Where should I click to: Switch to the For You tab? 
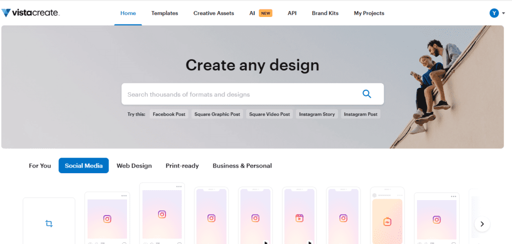(x=40, y=166)
